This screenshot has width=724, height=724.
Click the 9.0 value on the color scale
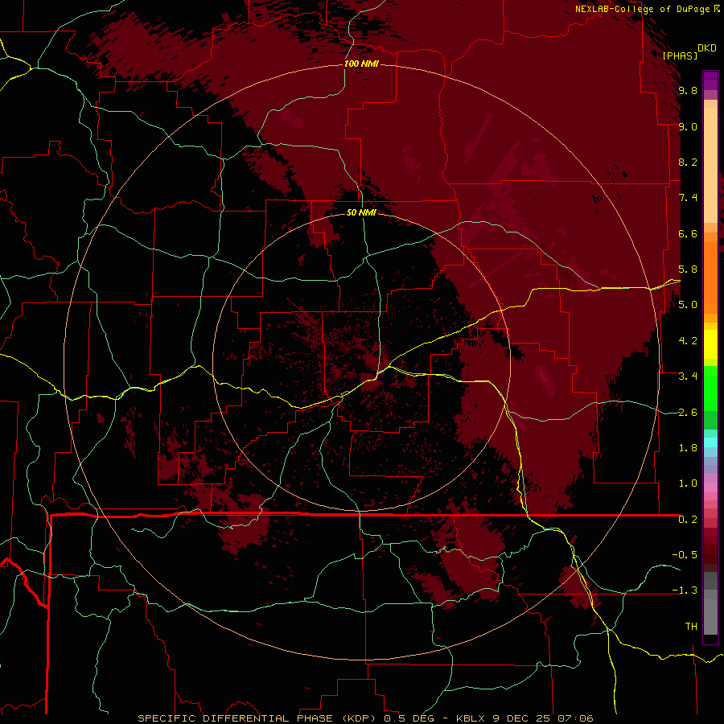point(688,126)
